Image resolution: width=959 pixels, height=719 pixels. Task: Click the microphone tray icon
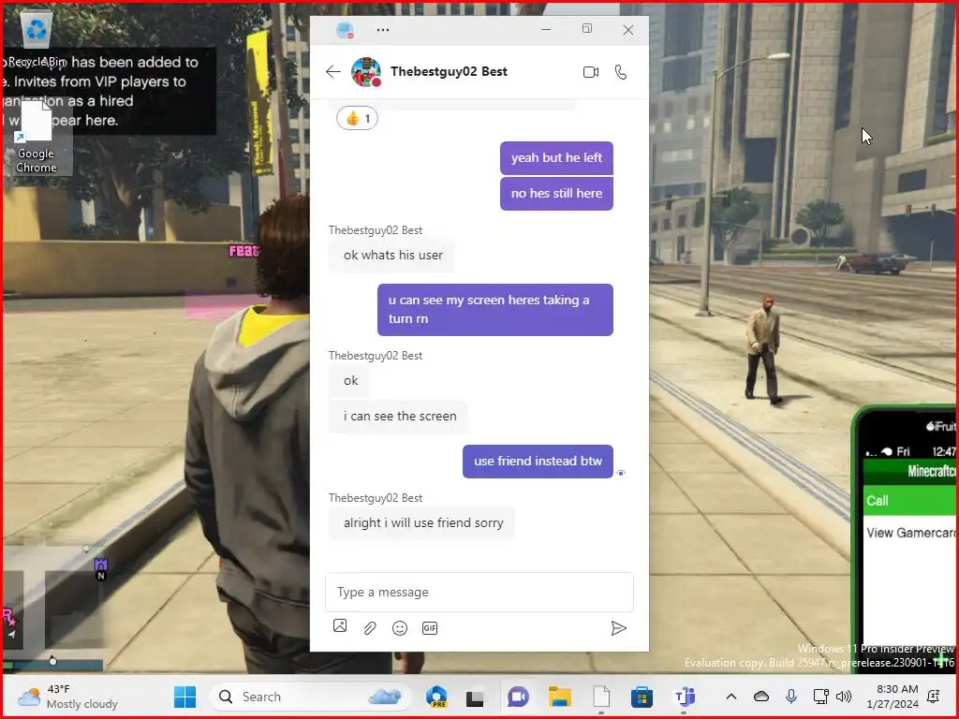point(790,697)
